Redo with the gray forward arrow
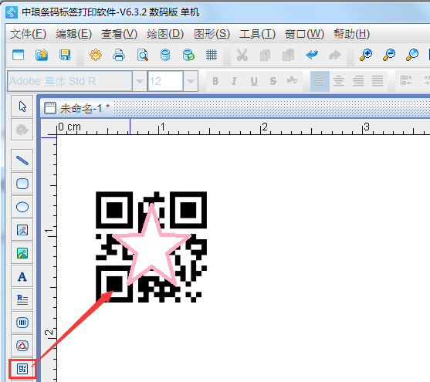Viewport: 430px width, 382px height. pyautogui.click(x=335, y=55)
